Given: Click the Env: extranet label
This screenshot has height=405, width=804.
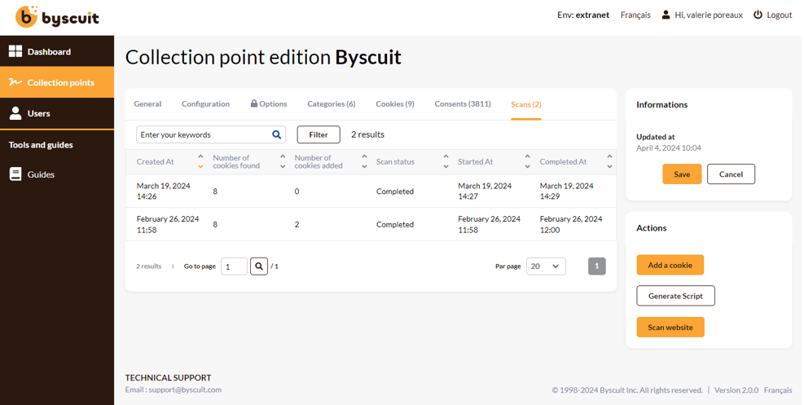Looking at the screenshot, I should click(583, 15).
